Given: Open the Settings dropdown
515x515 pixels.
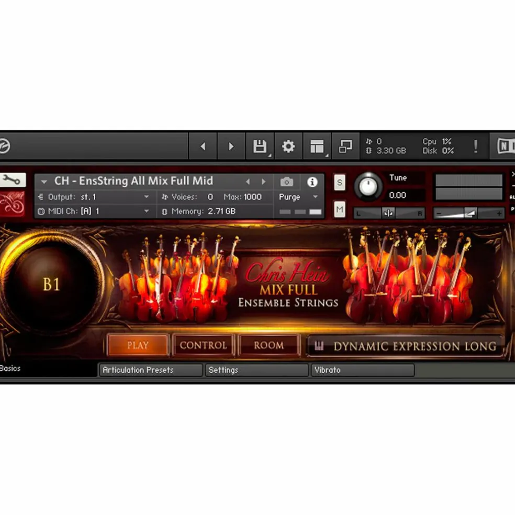Looking at the screenshot, I should [x=256, y=370].
